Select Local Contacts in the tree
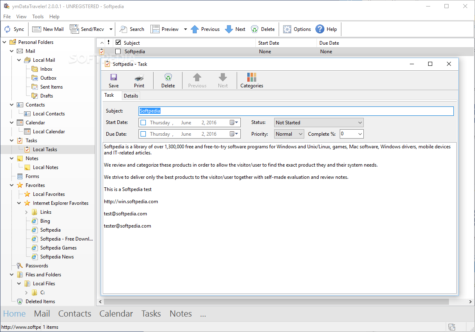The height and width of the screenshot is (332, 475). coord(48,114)
